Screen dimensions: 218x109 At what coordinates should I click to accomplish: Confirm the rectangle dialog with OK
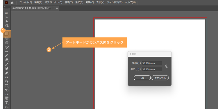(x=142, y=78)
